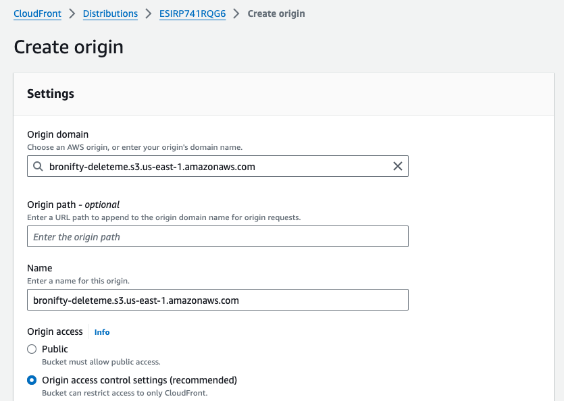This screenshot has width=564, height=401.
Task: Click the empty Origin path input field
Action: point(217,236)
